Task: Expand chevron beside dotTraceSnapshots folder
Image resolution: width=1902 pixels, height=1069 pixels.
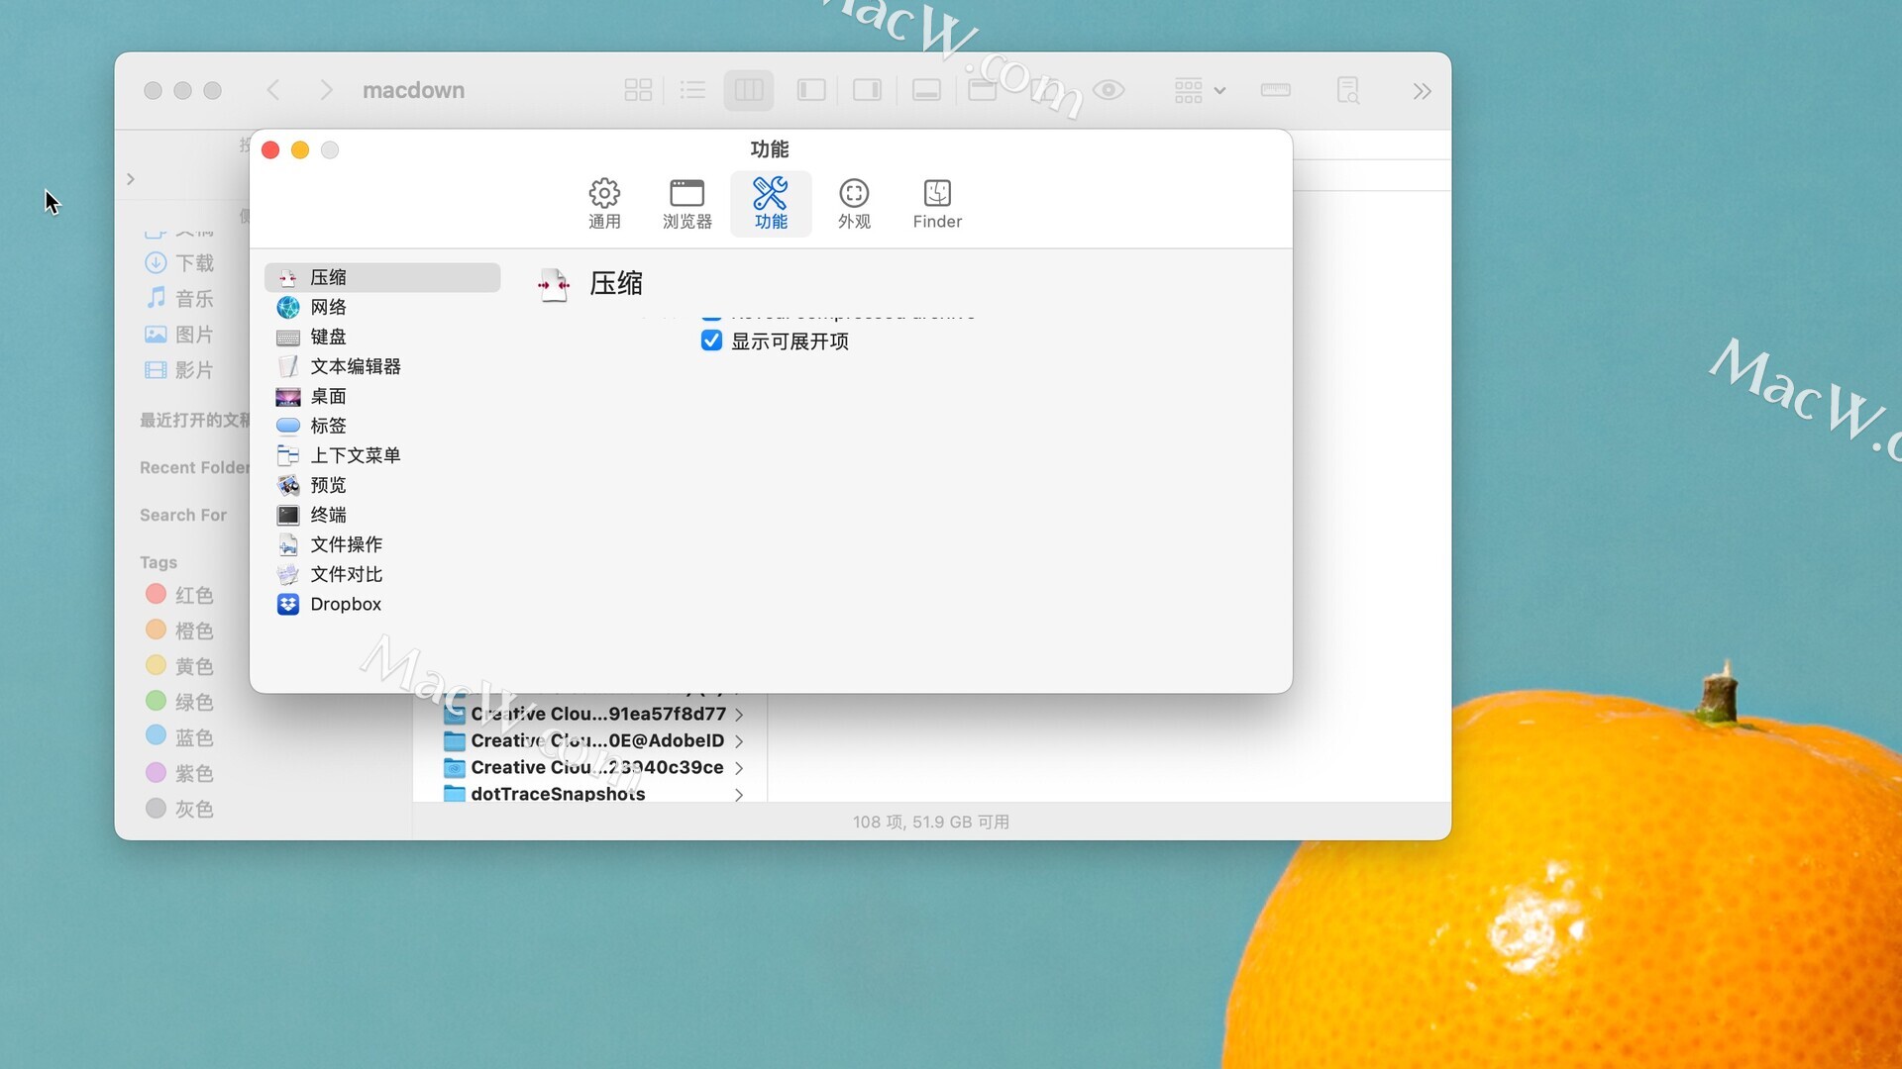Action: (739, 795)
